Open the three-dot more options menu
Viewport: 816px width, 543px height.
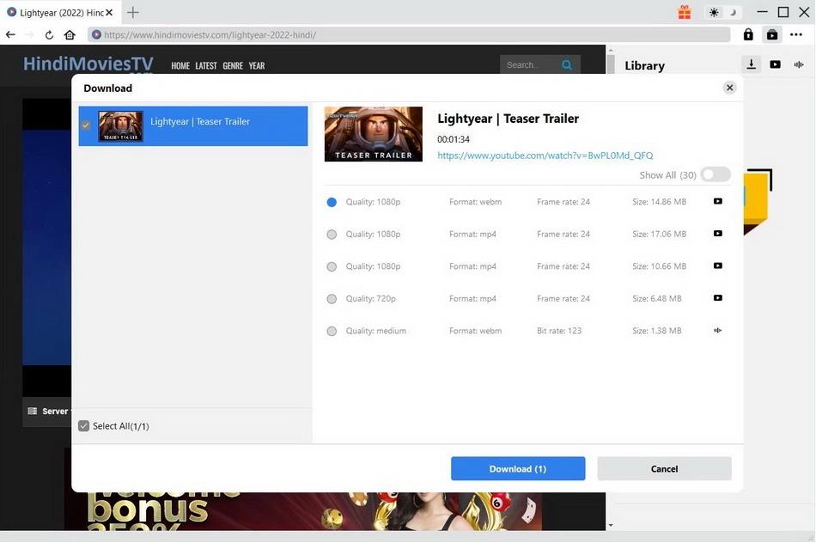(795, 34)
